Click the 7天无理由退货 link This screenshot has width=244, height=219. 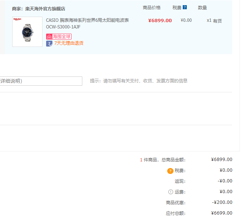(69, 43)
